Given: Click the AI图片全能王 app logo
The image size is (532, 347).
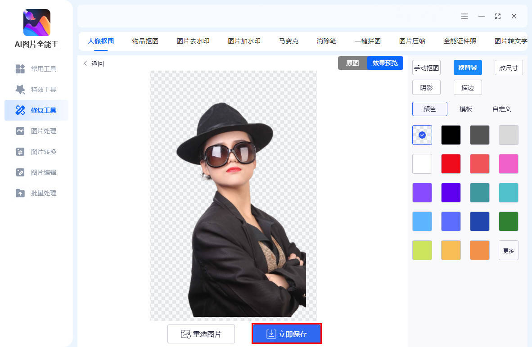Looking at the screenshot, I should [37, 23].
